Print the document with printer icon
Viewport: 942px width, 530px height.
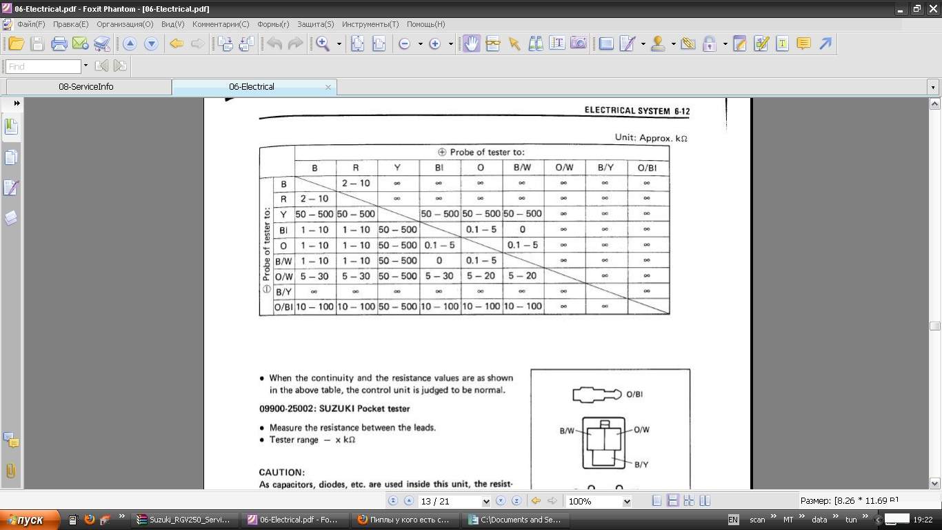59,44
